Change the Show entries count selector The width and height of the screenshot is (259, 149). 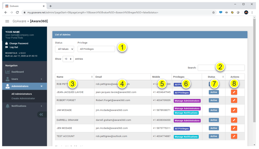pos(68,59)
